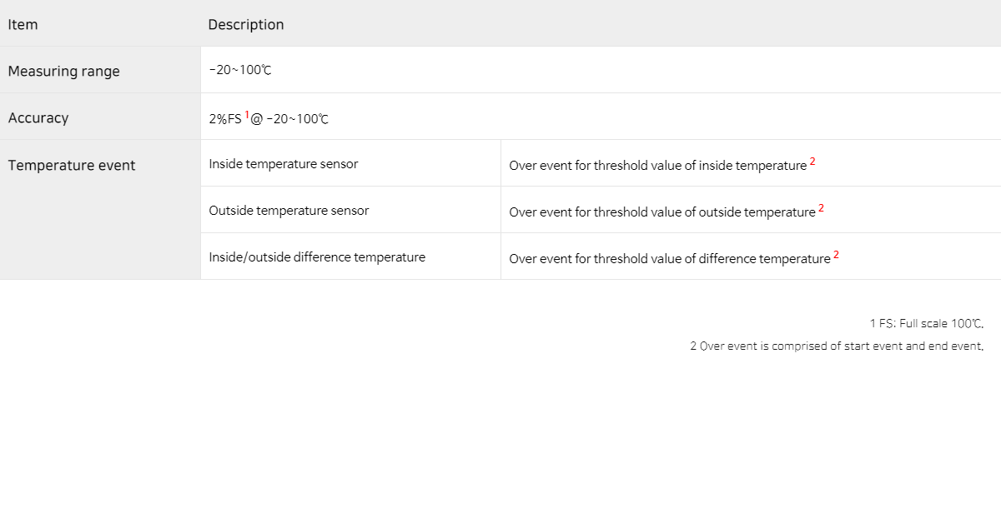Click the @ -20~100℃ accuracy condition text
The width and height of the screenshot is (1001, 508).
[290, 119]
